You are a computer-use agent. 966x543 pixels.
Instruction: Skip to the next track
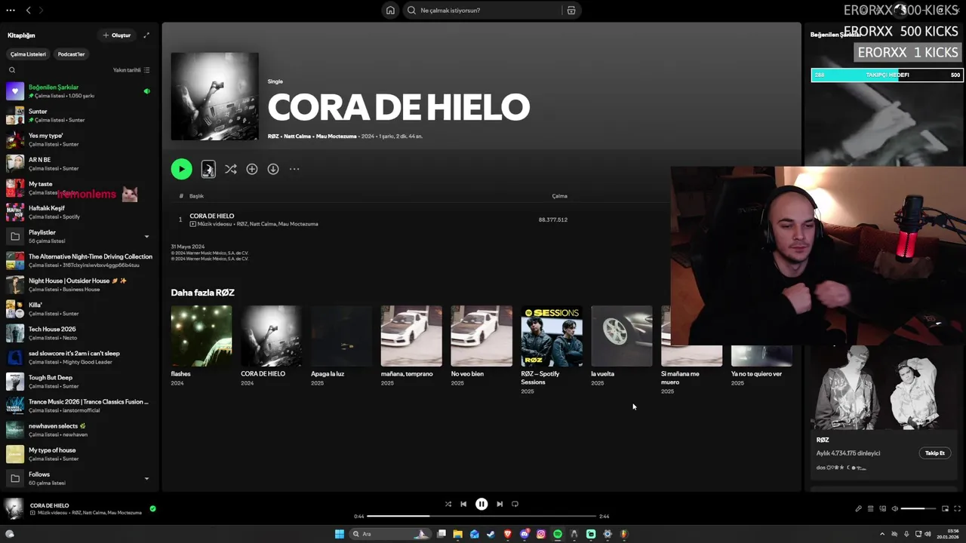(500, 504)
